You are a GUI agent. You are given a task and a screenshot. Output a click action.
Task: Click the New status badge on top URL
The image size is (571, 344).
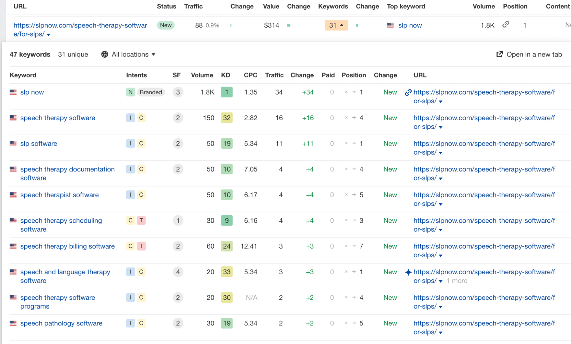pyautogui.click(x=166, y=25)
